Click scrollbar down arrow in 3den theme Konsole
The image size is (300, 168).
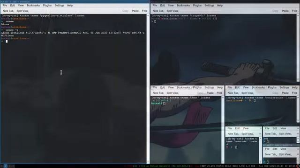223,162
